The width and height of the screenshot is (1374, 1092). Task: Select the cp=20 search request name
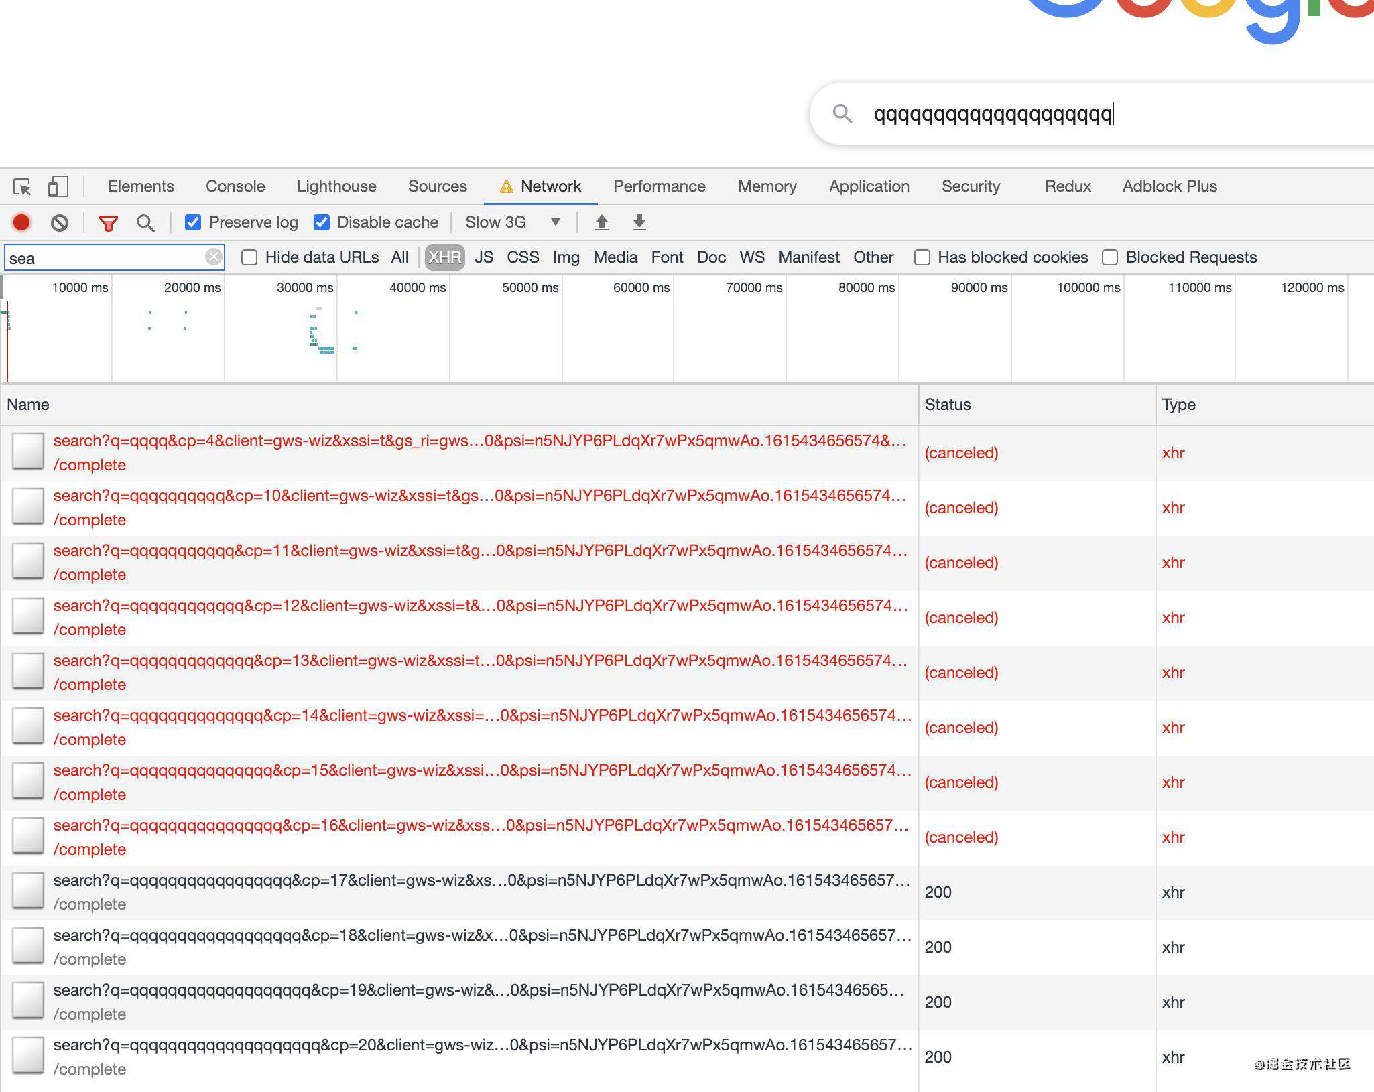click(x=483, y=1045)
